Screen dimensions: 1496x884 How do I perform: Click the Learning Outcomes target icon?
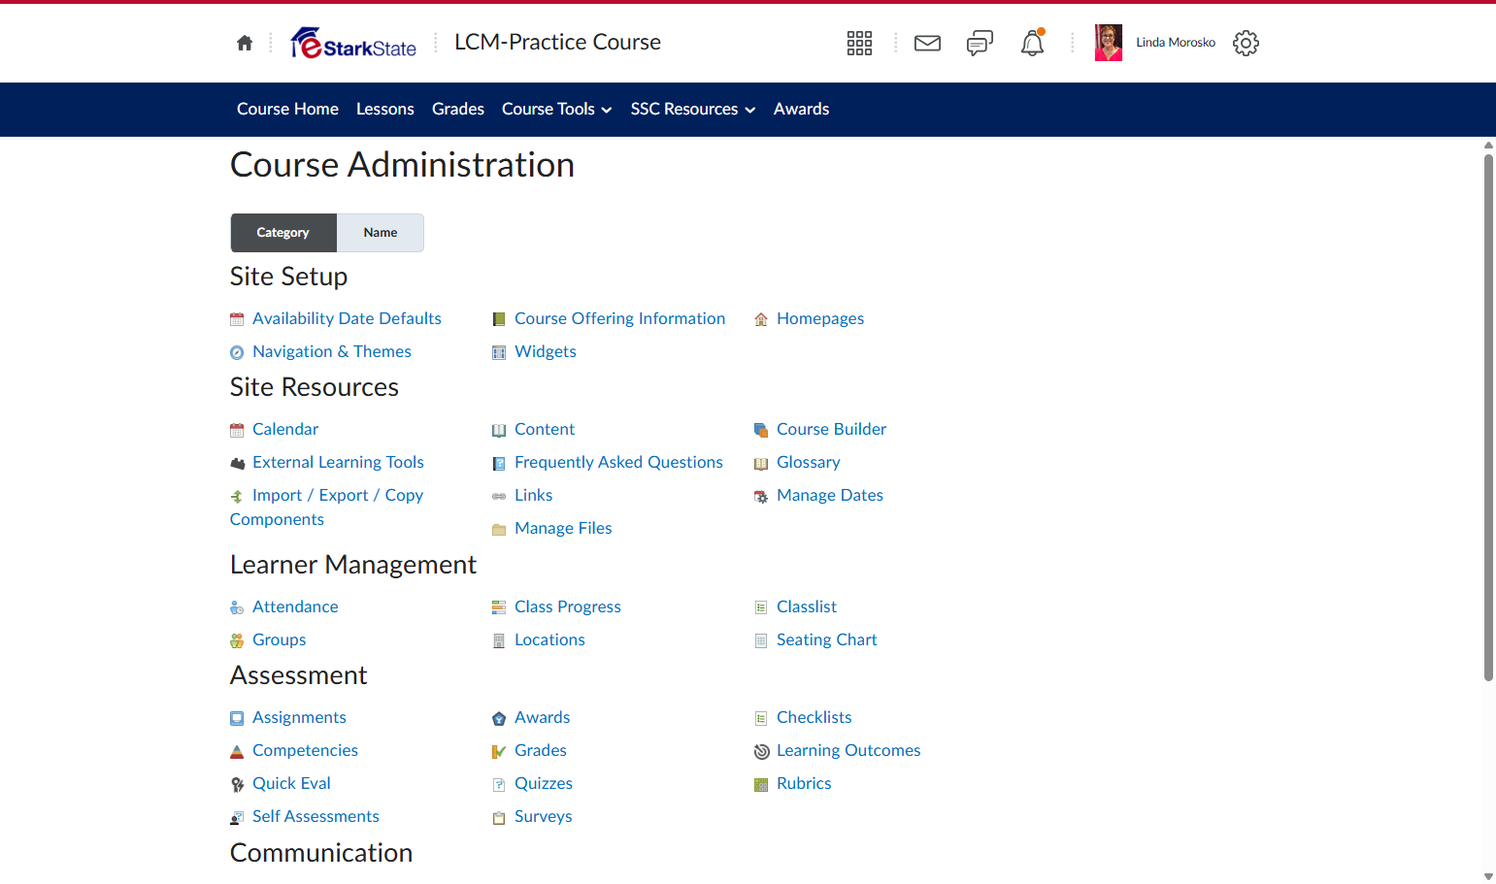click(761, 751)
